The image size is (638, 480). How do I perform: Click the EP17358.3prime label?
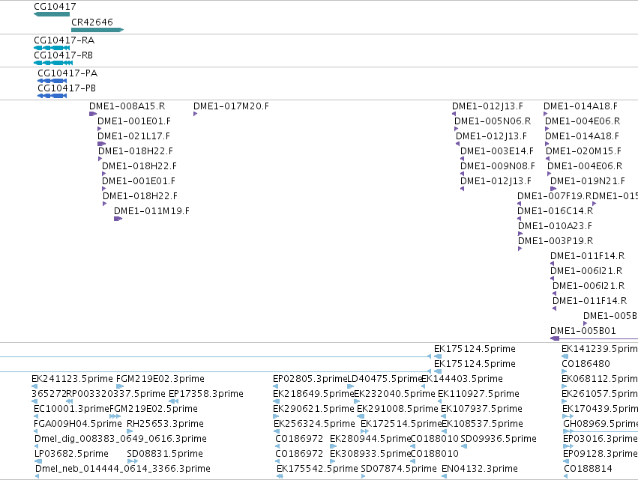[x=206, y=394]
